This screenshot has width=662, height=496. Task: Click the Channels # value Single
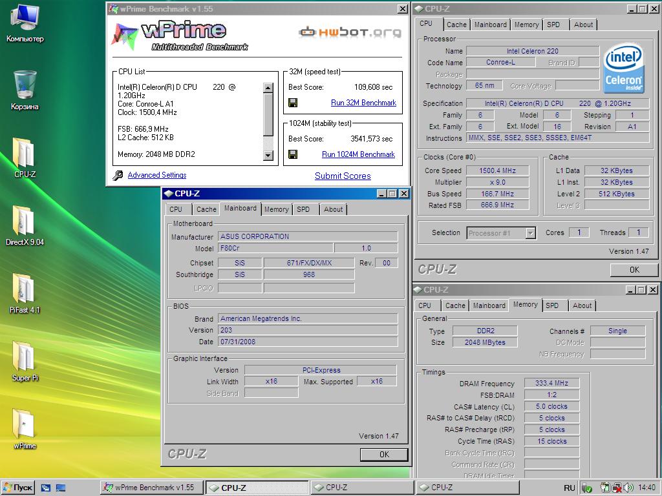617,331
